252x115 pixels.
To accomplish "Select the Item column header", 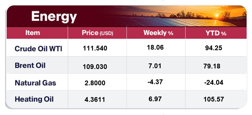I will pos(33,33).
